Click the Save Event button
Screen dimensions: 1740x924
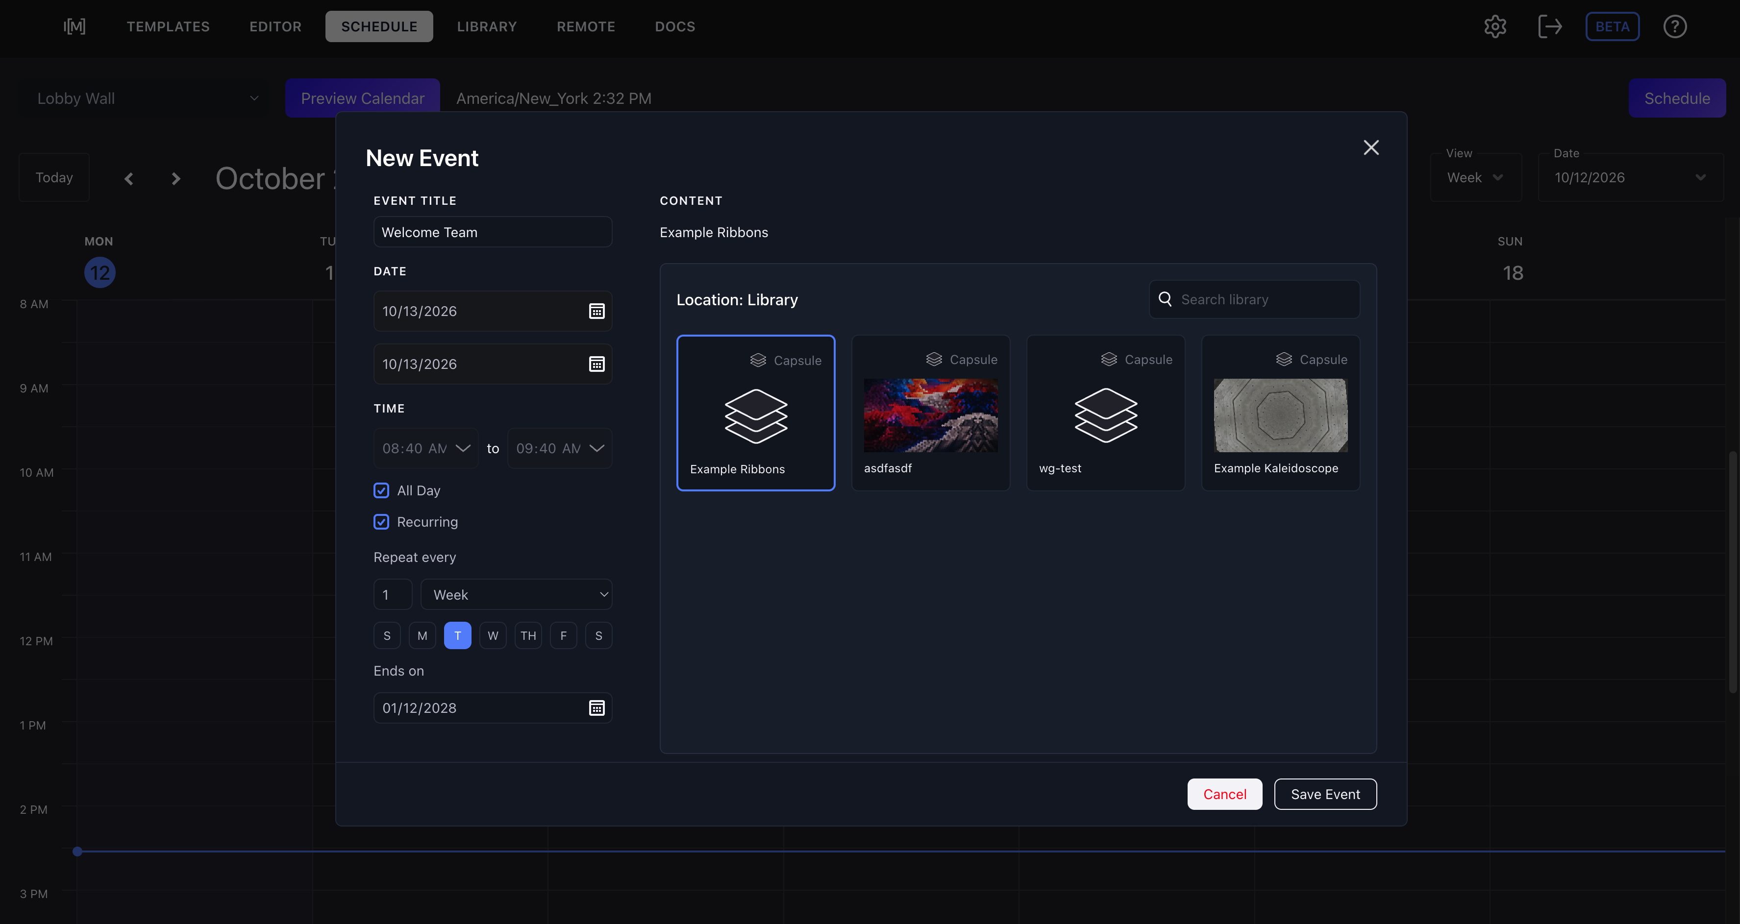tap(1325, 794)
